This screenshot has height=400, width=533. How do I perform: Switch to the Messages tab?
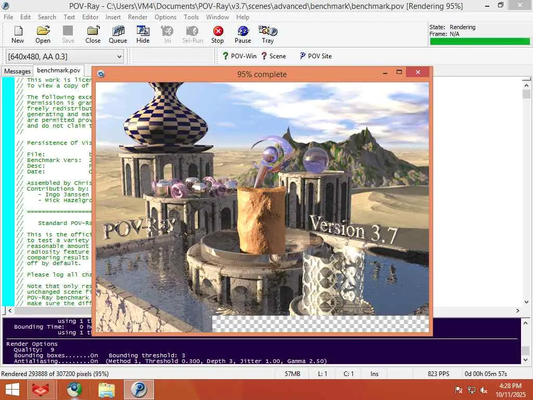coord(17,71)
